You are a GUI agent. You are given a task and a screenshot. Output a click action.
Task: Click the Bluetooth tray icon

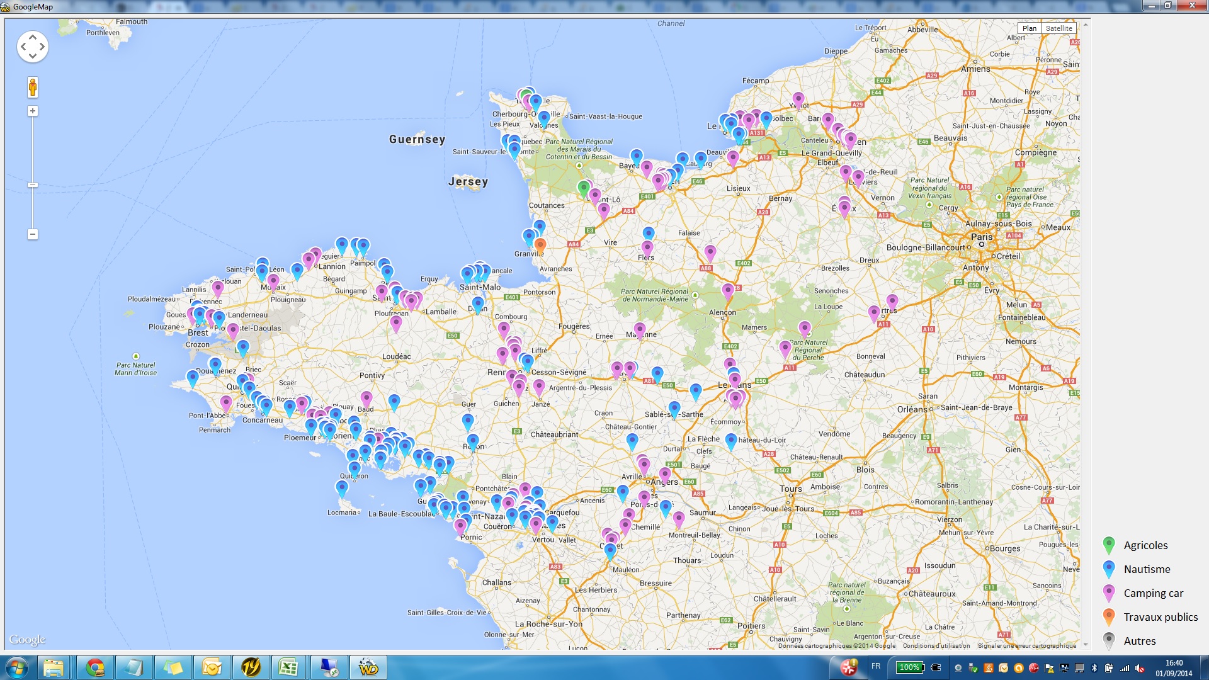tap(1094, 668)
